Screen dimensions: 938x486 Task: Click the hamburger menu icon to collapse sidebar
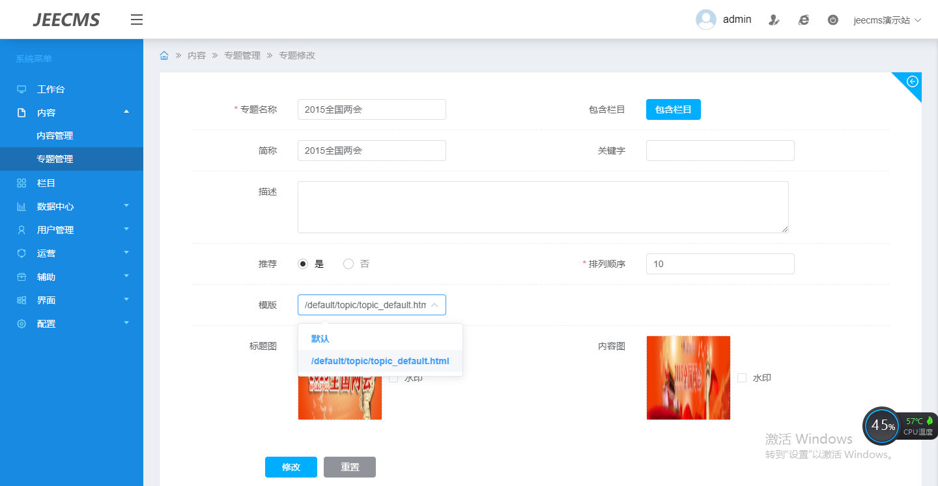[136, 20]
